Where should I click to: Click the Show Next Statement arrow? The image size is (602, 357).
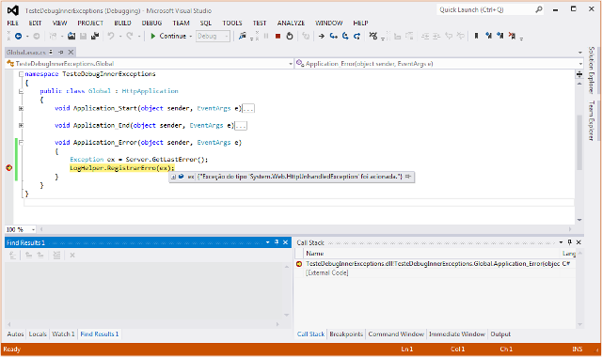(322, 36)
